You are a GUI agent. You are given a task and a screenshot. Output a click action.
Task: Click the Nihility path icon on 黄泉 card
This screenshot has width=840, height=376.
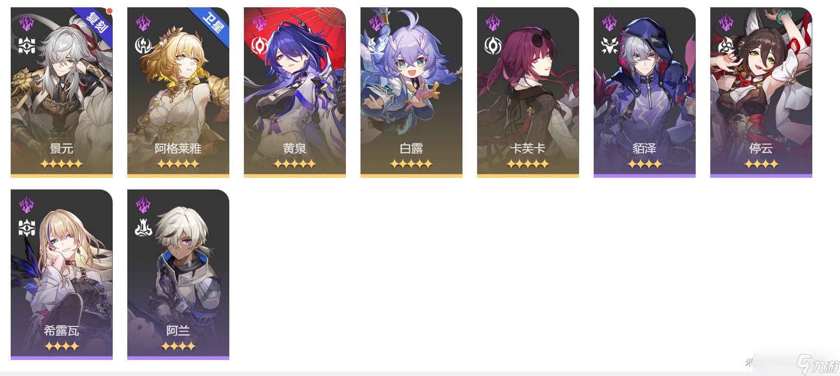click(x=260, y=46)
